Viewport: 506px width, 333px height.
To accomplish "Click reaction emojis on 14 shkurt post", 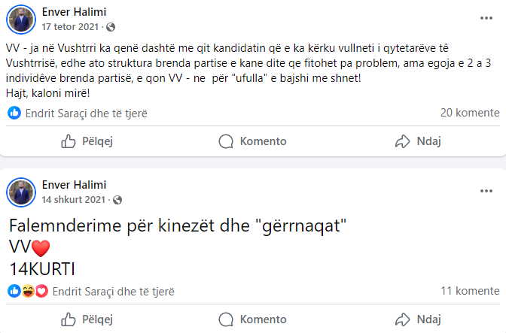I will pyautogui.click(x=28, y=291).
